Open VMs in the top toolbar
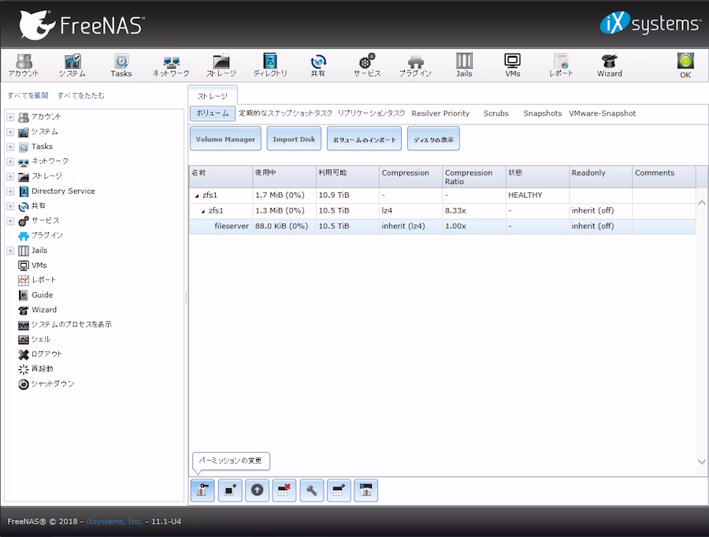This screenshot has height=537, width=709. point(513,65)
